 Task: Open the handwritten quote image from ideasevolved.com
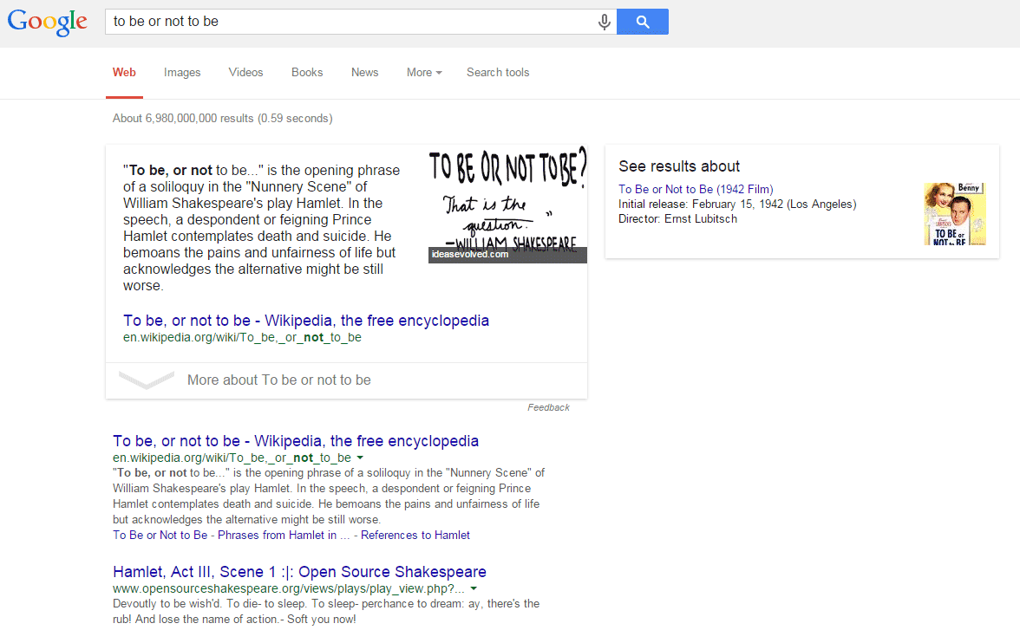[507, 205]
